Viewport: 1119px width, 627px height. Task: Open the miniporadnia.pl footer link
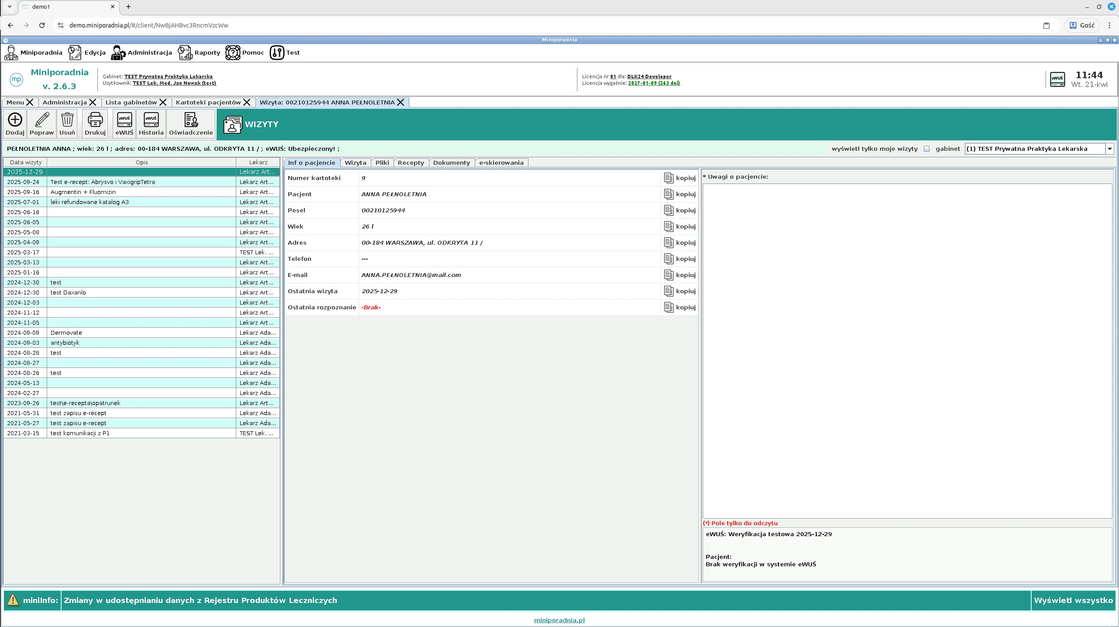559,620
